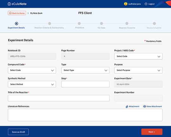Click the Mandatory Fields note

tap(153, 41)
